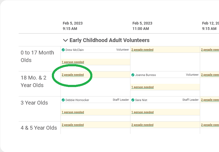Open '1 person needed' under Drew McClain
Image resolution: width=219 pixels, height=152 pixels.
pos(73,62)
